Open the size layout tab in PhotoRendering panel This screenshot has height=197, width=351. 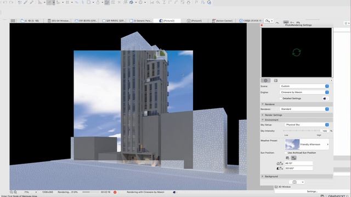pos(276,80)
